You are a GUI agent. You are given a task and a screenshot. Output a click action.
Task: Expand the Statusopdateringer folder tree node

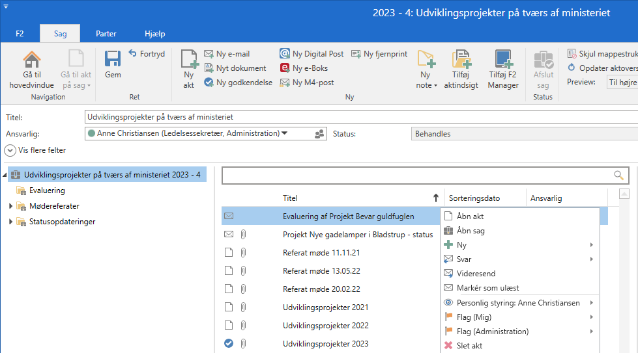(10, 222)
